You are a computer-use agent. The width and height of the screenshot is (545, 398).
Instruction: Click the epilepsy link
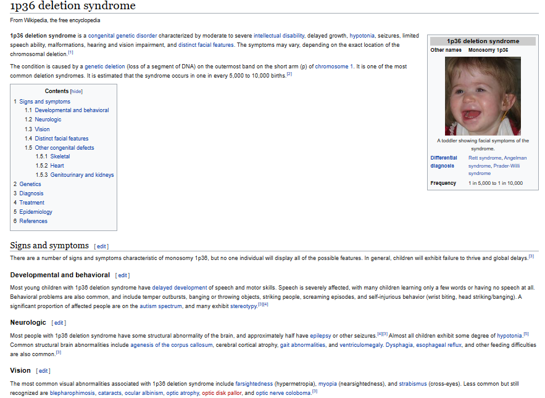point(320,336)
